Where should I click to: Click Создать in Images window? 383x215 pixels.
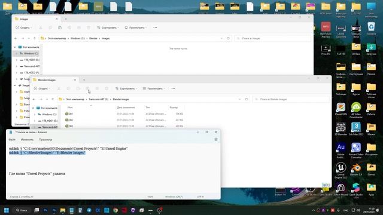coord(23,27)
